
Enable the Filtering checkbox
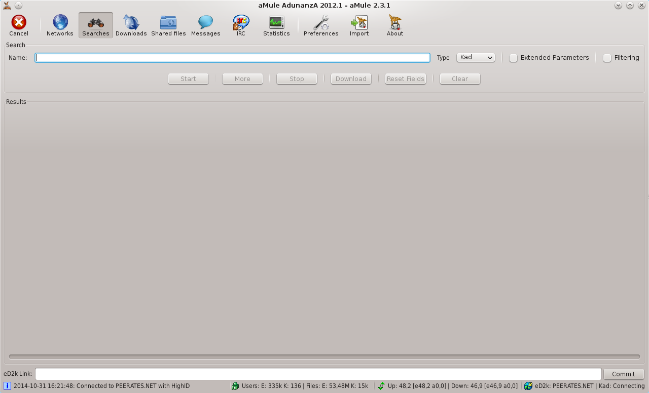tap(607, 58)
